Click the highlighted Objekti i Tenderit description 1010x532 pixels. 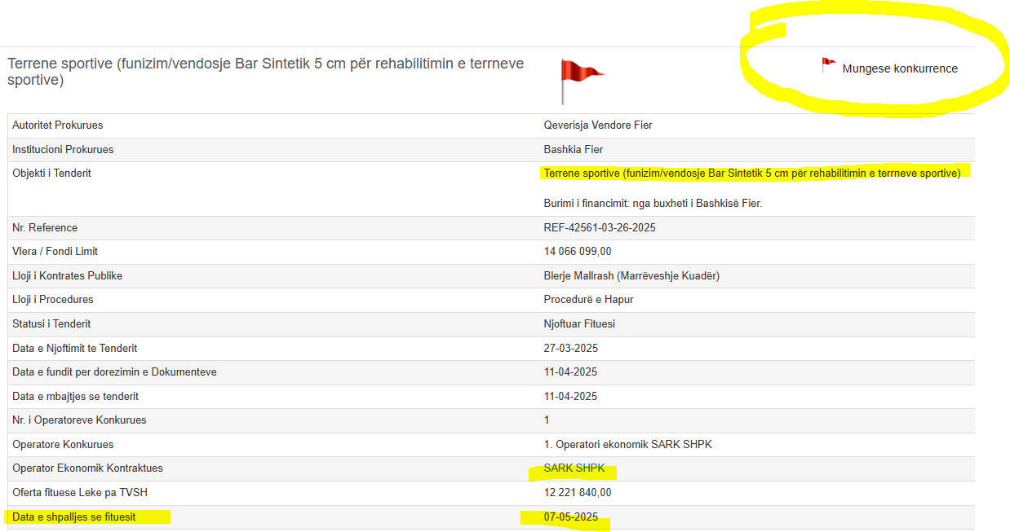(751, 173)
